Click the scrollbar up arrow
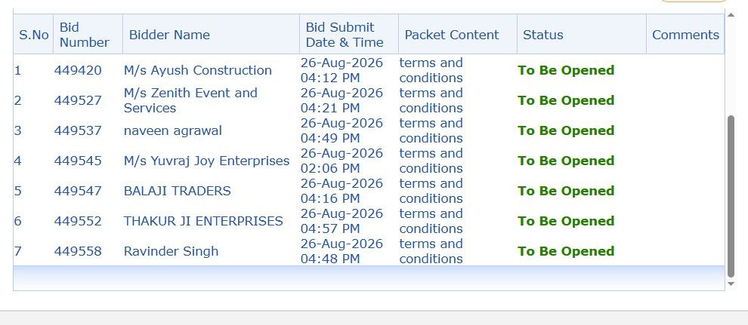The width and height of the screenshot is (748, 325). point(731,15)
